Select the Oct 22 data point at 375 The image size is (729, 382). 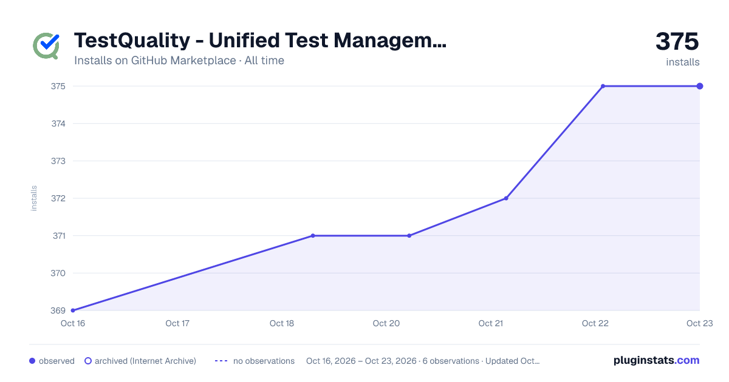tap(603, 86)
